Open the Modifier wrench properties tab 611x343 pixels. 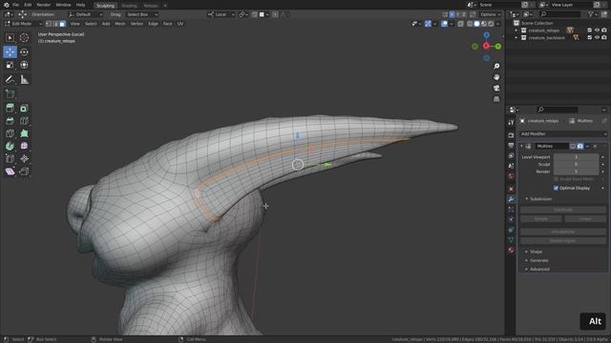click(x=511, y=199)
